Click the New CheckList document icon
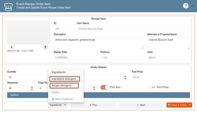This screenshot has height=113, width=197. pyautogui.click(x=53, y=99)
